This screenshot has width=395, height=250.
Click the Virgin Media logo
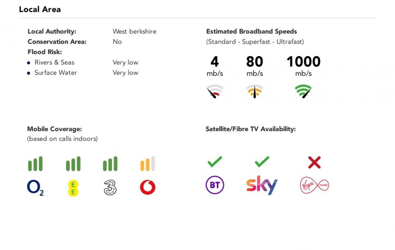click(314, 185)
